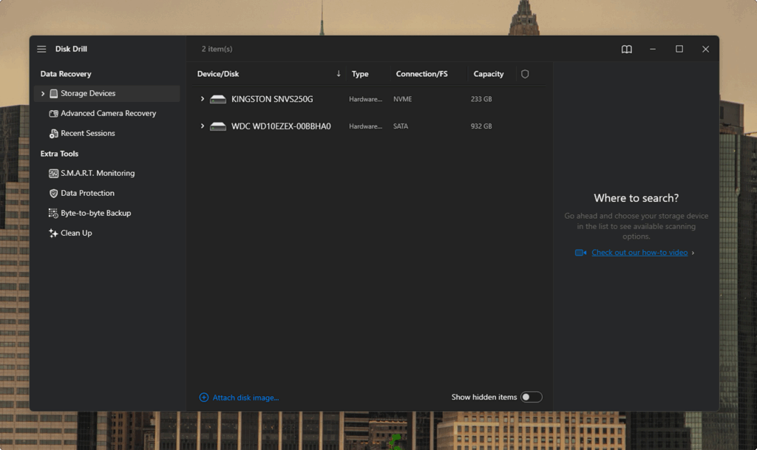Open Advanced Camera Recovery

(107, 113)
